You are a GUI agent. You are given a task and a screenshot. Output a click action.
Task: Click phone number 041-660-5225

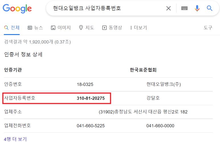click(x=91, y=126)
